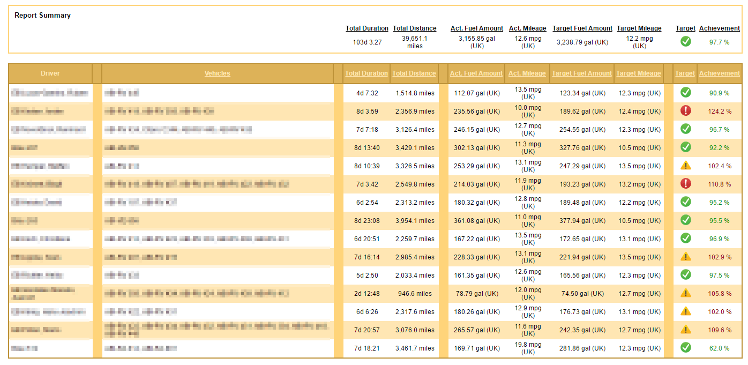The width and height of the screenshot is (748, 365).
Task: Sort by the Vehicles column header
Action: (217, 73)
